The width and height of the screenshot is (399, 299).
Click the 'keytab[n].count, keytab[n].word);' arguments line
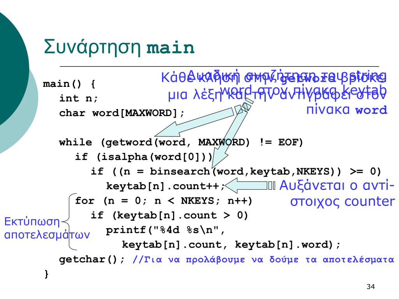[231, 244]
